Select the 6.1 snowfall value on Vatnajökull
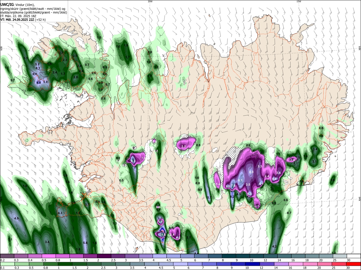 coord(240,180)
